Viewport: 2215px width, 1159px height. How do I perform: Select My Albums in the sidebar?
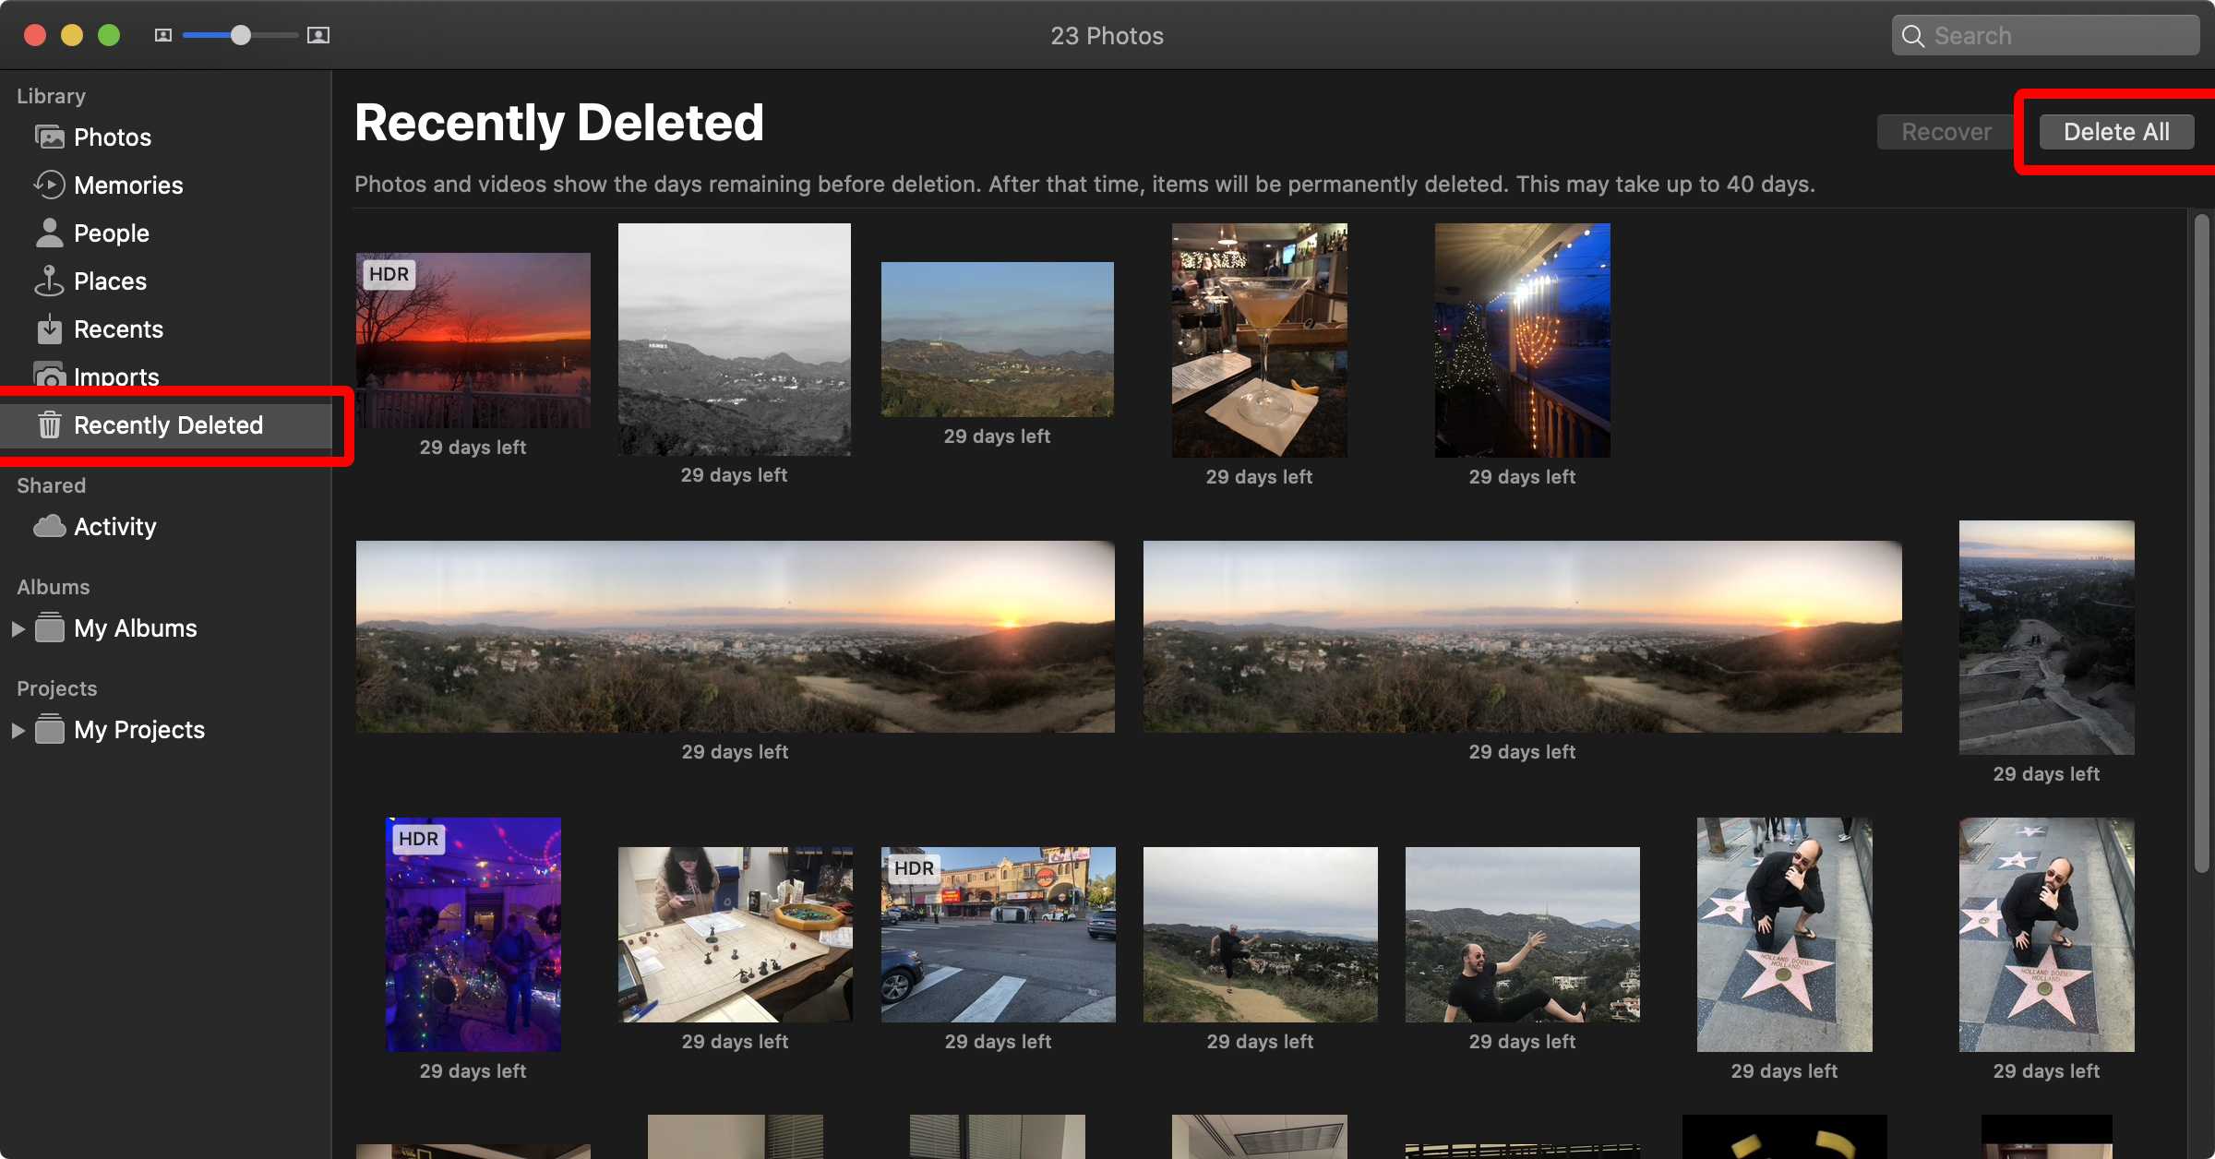pos(166,628)
